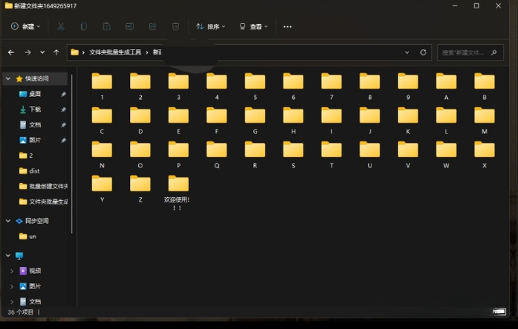Open pinned 文档 in quick access

(x=34, y=125)
